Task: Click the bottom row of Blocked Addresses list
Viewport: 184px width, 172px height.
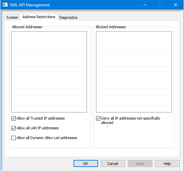Action: [134, 109]
